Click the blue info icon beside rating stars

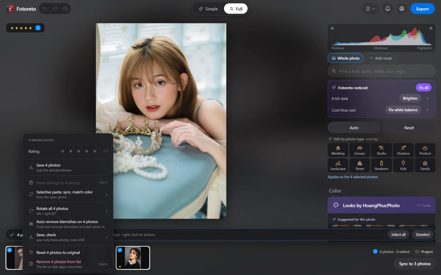(x=38, y=28)
